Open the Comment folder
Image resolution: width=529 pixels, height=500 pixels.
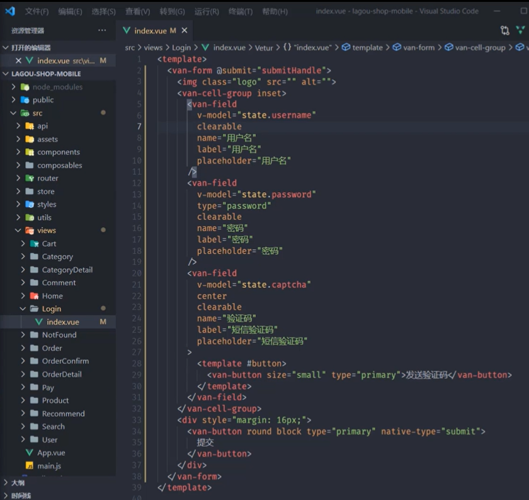point(59,283)
